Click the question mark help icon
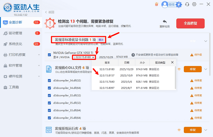This screenshot has height=137, width=213. [x=133, y=55]
